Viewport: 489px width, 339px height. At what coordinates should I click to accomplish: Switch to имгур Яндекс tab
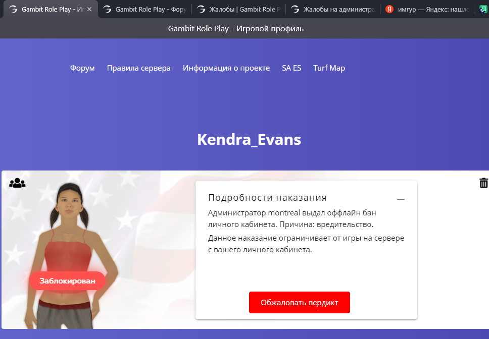pyautogui.click(x=427, y=10)
